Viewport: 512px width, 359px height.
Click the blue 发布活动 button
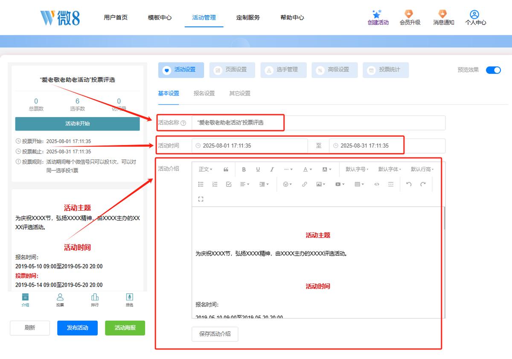[x=78, y=328]
